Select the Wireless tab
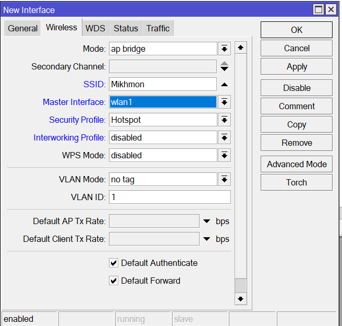The width and height of the screenshot is (342, 326). click(x=62, y=27)
